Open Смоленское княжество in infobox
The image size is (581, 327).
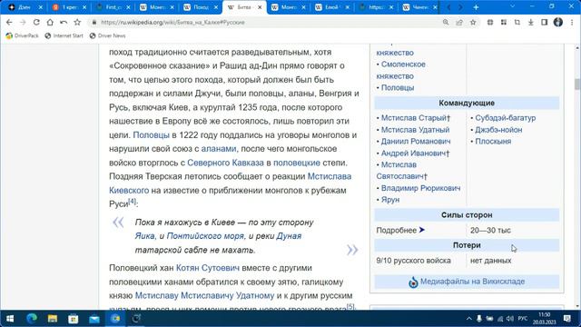[401, 70]
